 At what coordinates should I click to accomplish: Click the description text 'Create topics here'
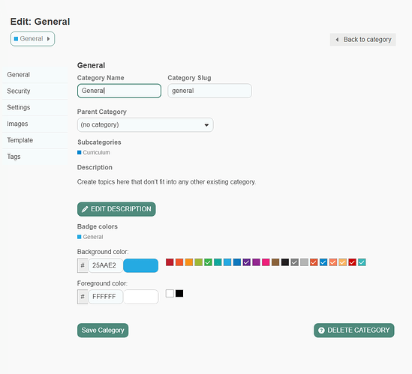[103, 182]
